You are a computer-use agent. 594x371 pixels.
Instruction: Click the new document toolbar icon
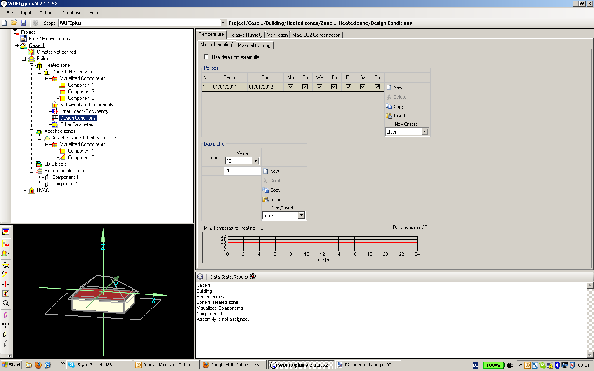[5, 23]
